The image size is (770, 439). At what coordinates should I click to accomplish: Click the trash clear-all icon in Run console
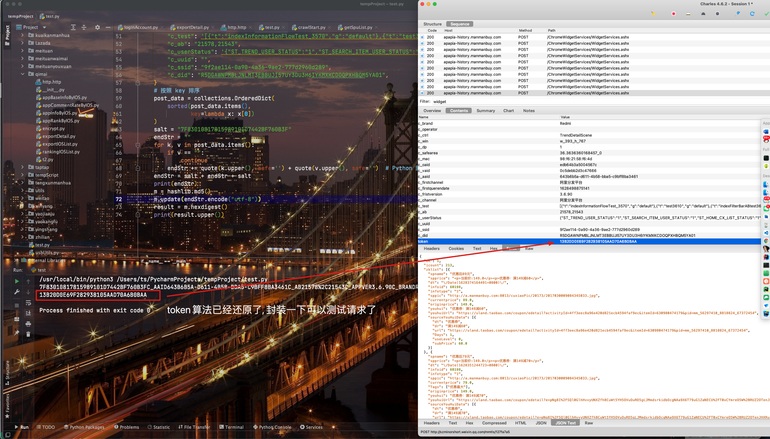[28, 334]
